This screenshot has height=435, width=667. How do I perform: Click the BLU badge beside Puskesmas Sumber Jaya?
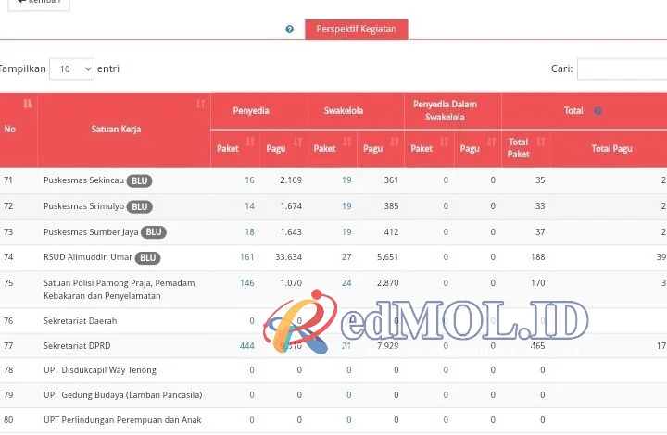(x=154, y=231)
